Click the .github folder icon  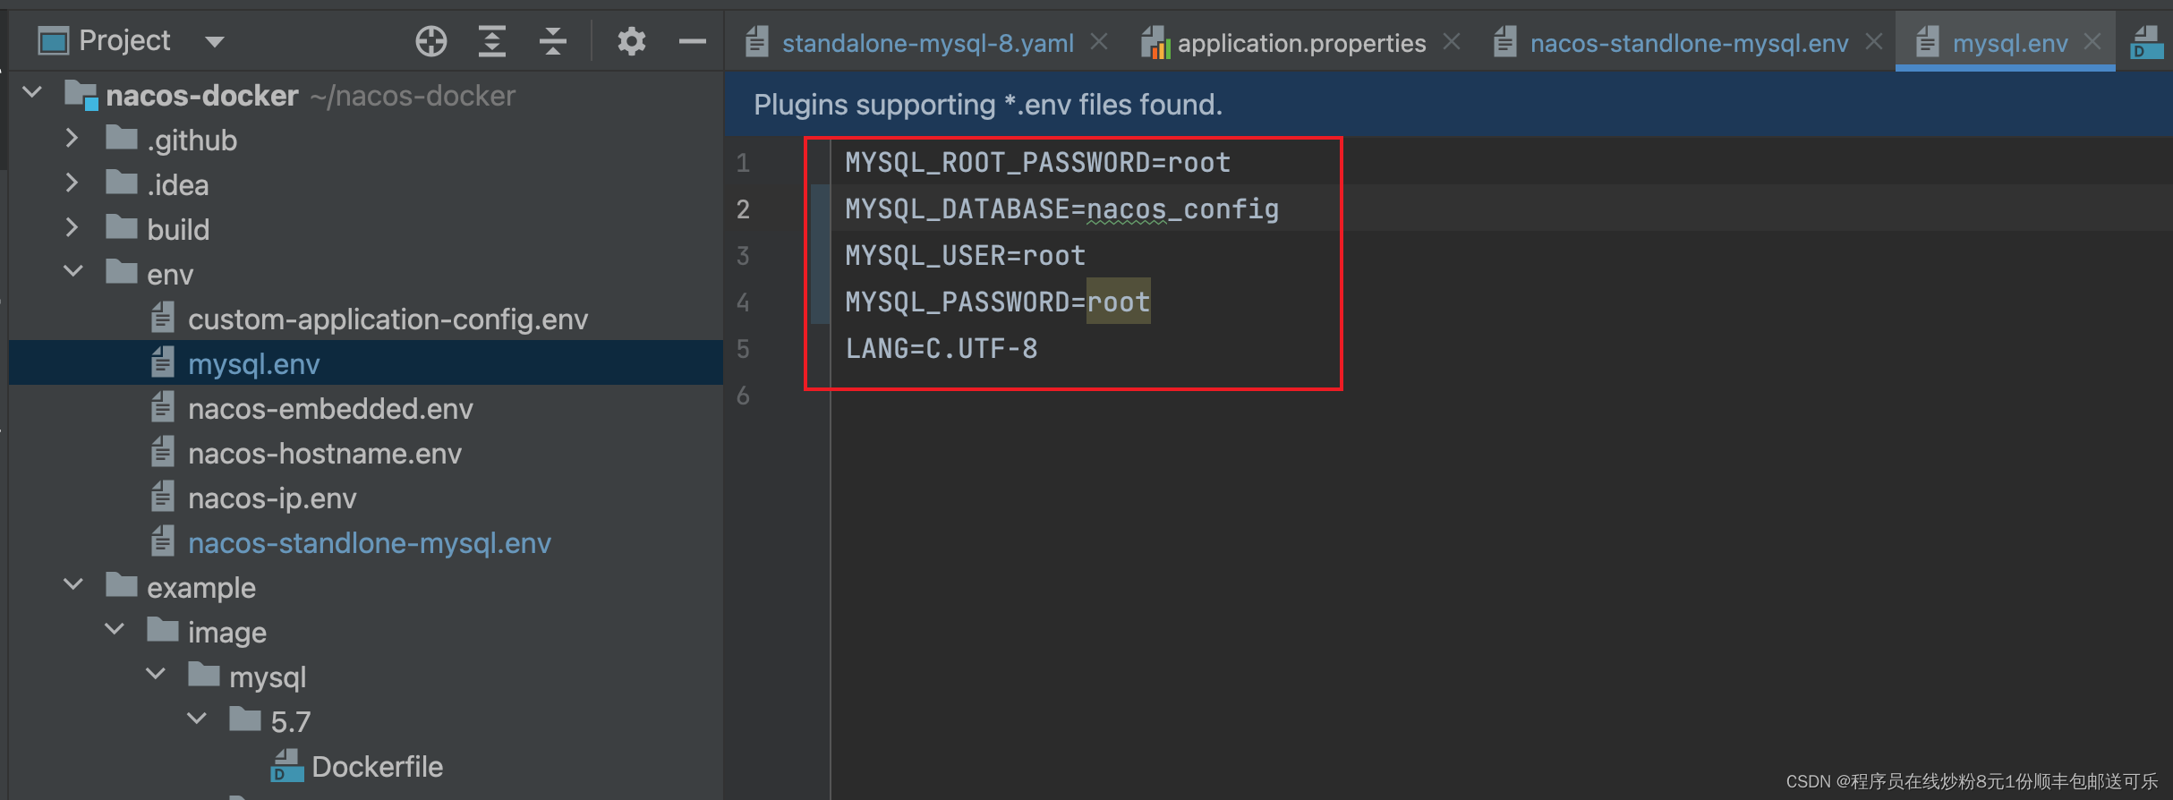pyautogui.click(x=122, y=138)
